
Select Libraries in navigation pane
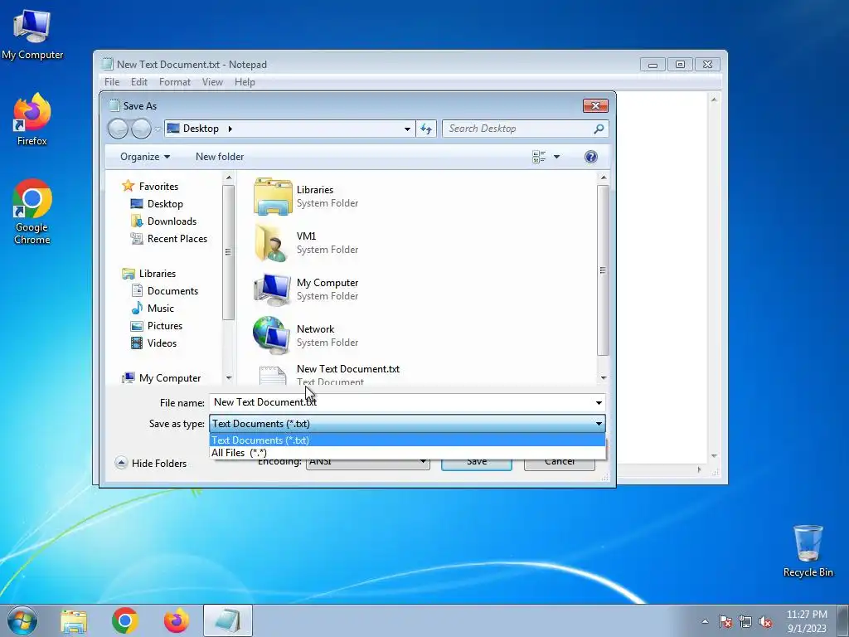(149, 274)
